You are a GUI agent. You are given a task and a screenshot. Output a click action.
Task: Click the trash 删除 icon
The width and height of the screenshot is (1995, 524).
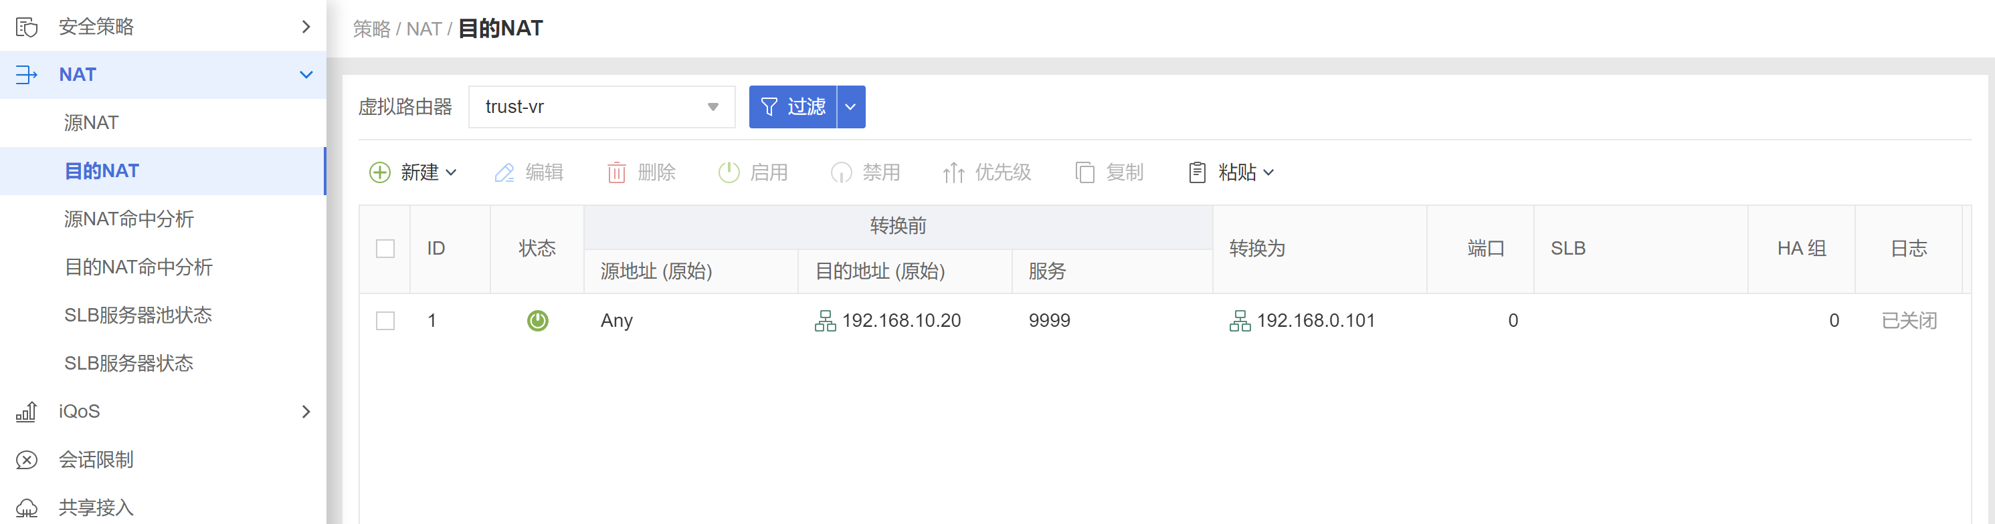coord(616,172)
